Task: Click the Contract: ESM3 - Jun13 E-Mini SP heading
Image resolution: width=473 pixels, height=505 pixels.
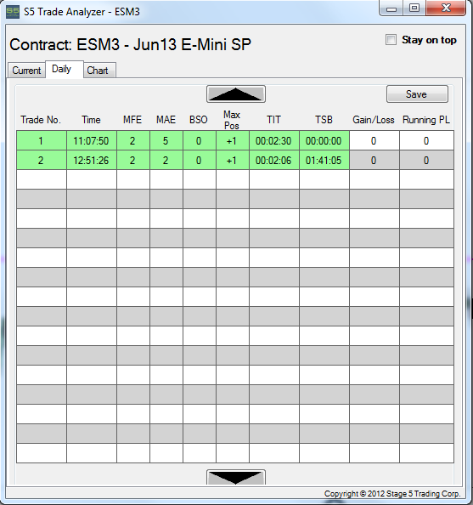Action: 130,44
